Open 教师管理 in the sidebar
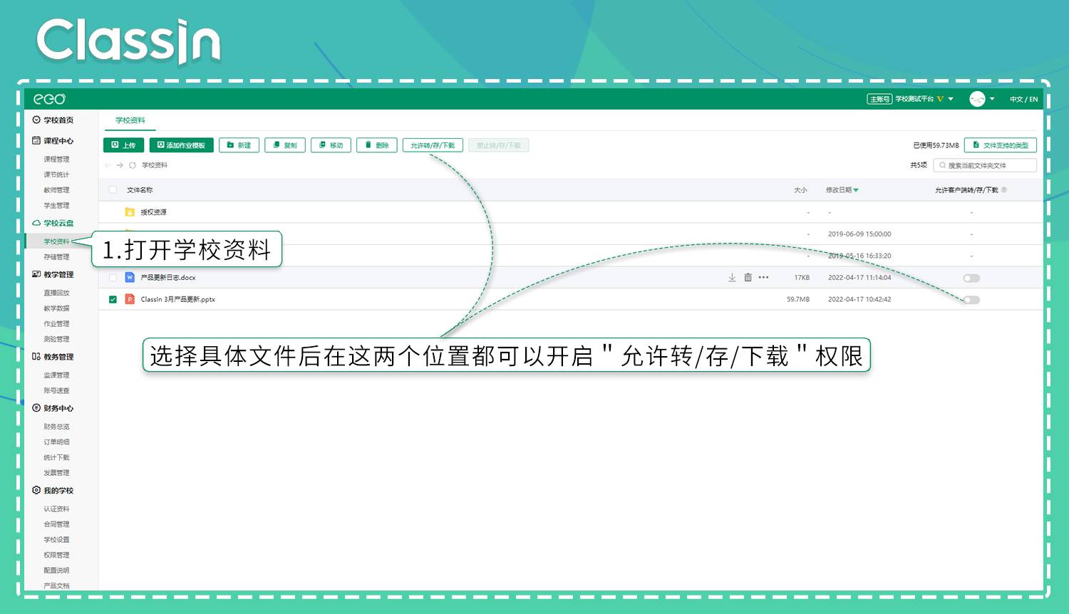The width and height of the screenshot is (1069, 614). click(56, 190)
